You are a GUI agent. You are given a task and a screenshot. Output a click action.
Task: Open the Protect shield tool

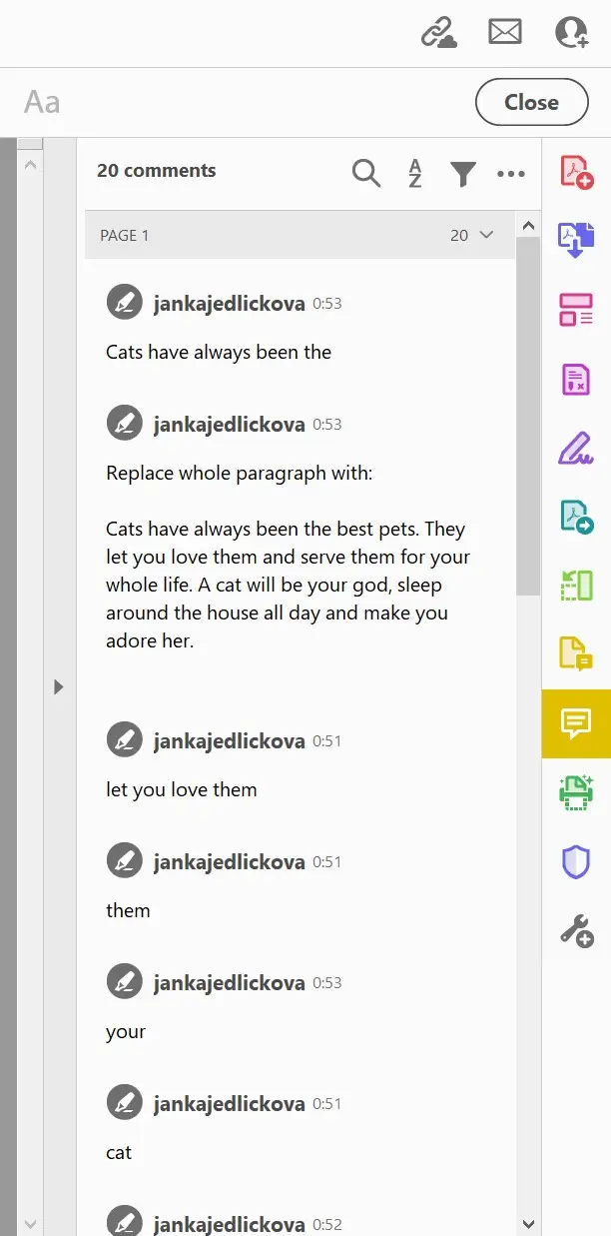[x=576, y=861]
